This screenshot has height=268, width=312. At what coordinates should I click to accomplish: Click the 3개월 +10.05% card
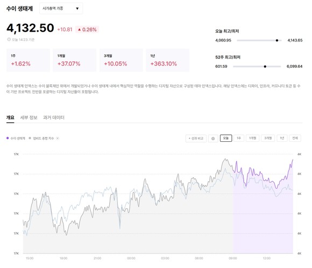(x=121, y=60)
